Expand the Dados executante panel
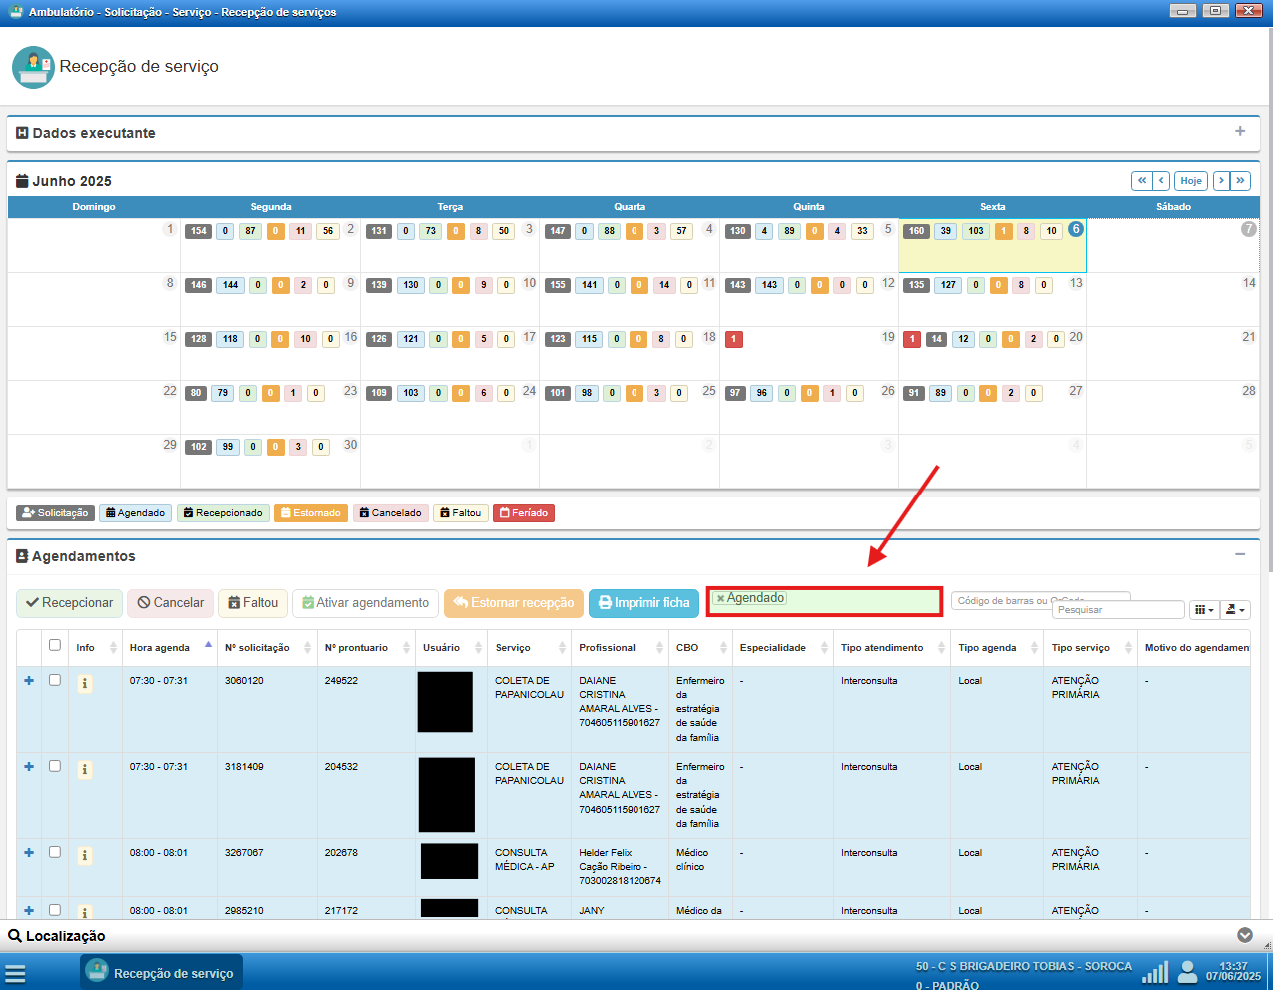1273x990 pixels. tap(1240, 132)
